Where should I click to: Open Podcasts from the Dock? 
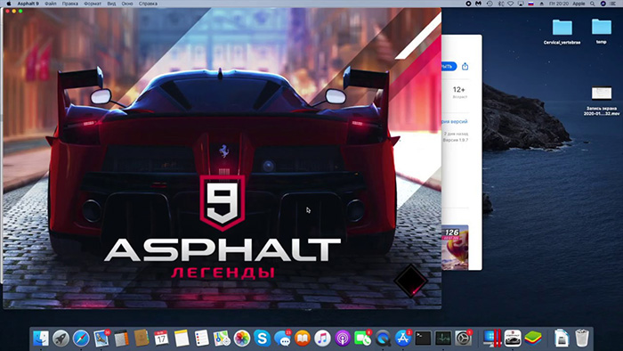point(343,339)
